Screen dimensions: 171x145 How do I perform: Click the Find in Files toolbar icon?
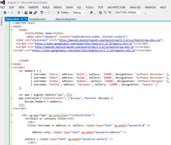coord(91,13)
